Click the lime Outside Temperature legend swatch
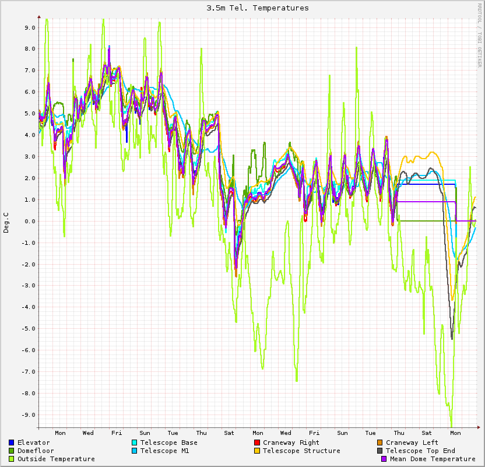485x467 pixels. point(12,459)
